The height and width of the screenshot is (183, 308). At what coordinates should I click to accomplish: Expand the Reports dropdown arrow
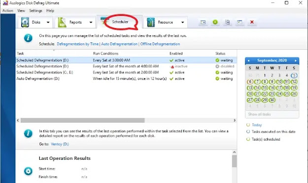(91, 22)
